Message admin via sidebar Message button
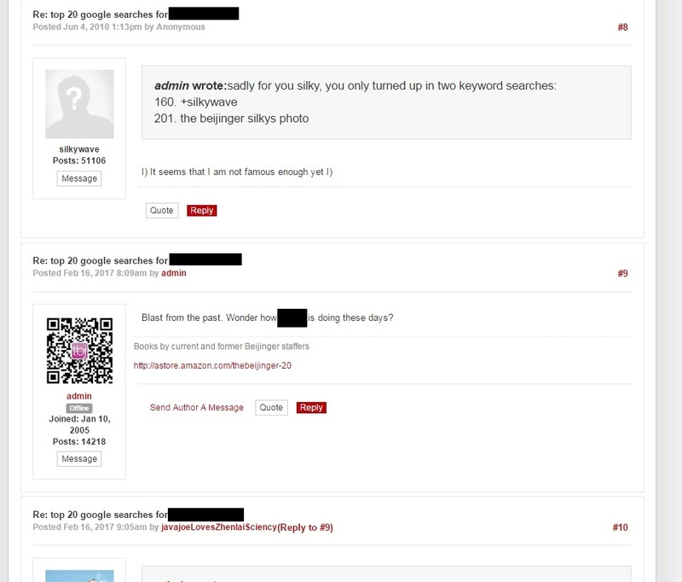 [79, 459]
